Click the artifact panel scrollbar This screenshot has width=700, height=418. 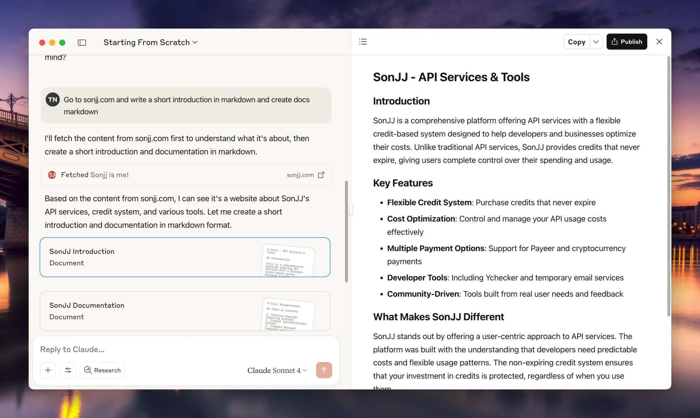(668, 187)
